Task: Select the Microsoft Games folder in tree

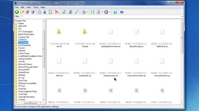Action: tap(25, 64)
